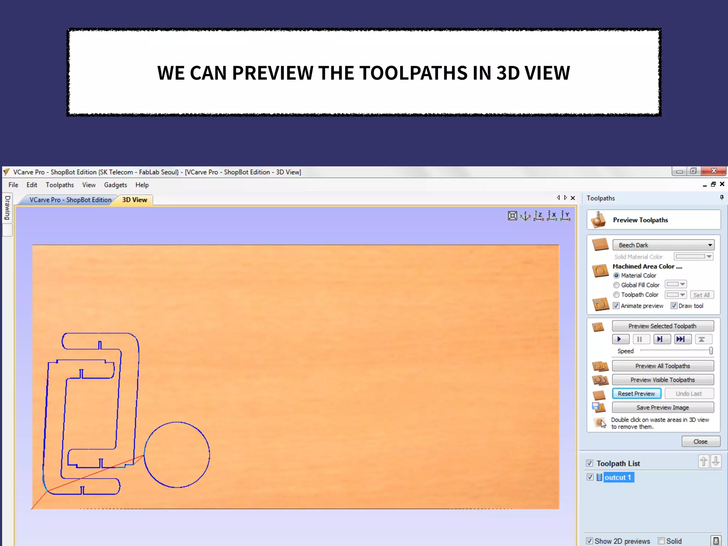Click the Reset Preview button
The image size is (728, 546).
pyautogui.click(x=636, y=394)
